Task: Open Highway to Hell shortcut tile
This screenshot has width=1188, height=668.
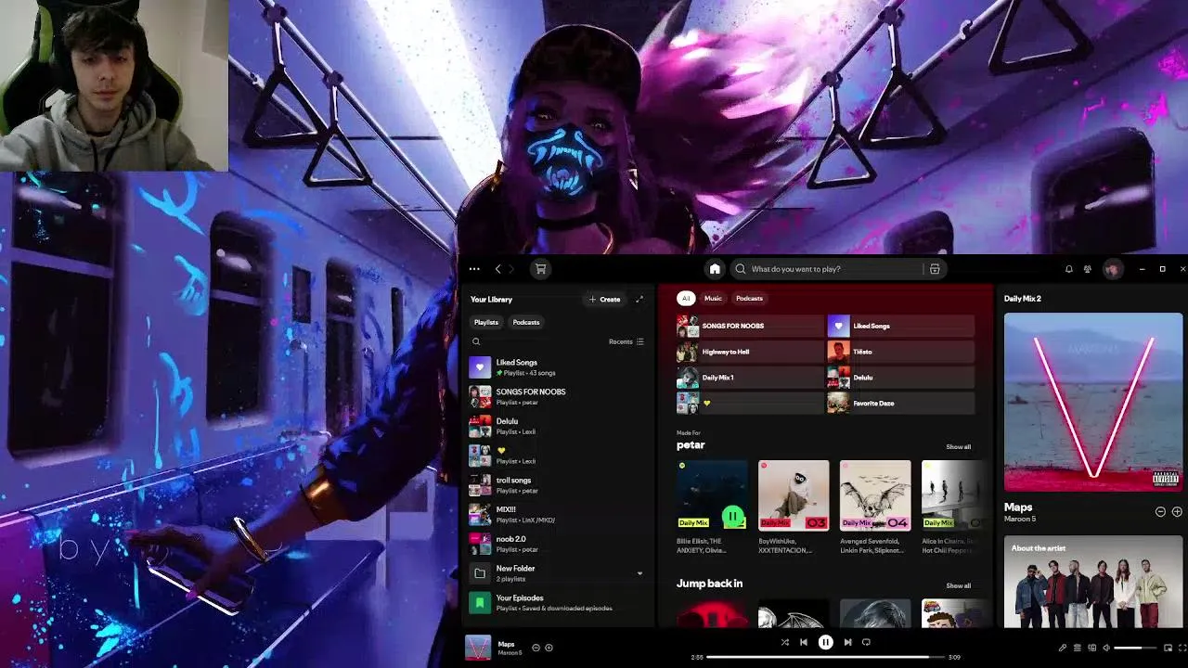Action: click(x=750, y=352)
